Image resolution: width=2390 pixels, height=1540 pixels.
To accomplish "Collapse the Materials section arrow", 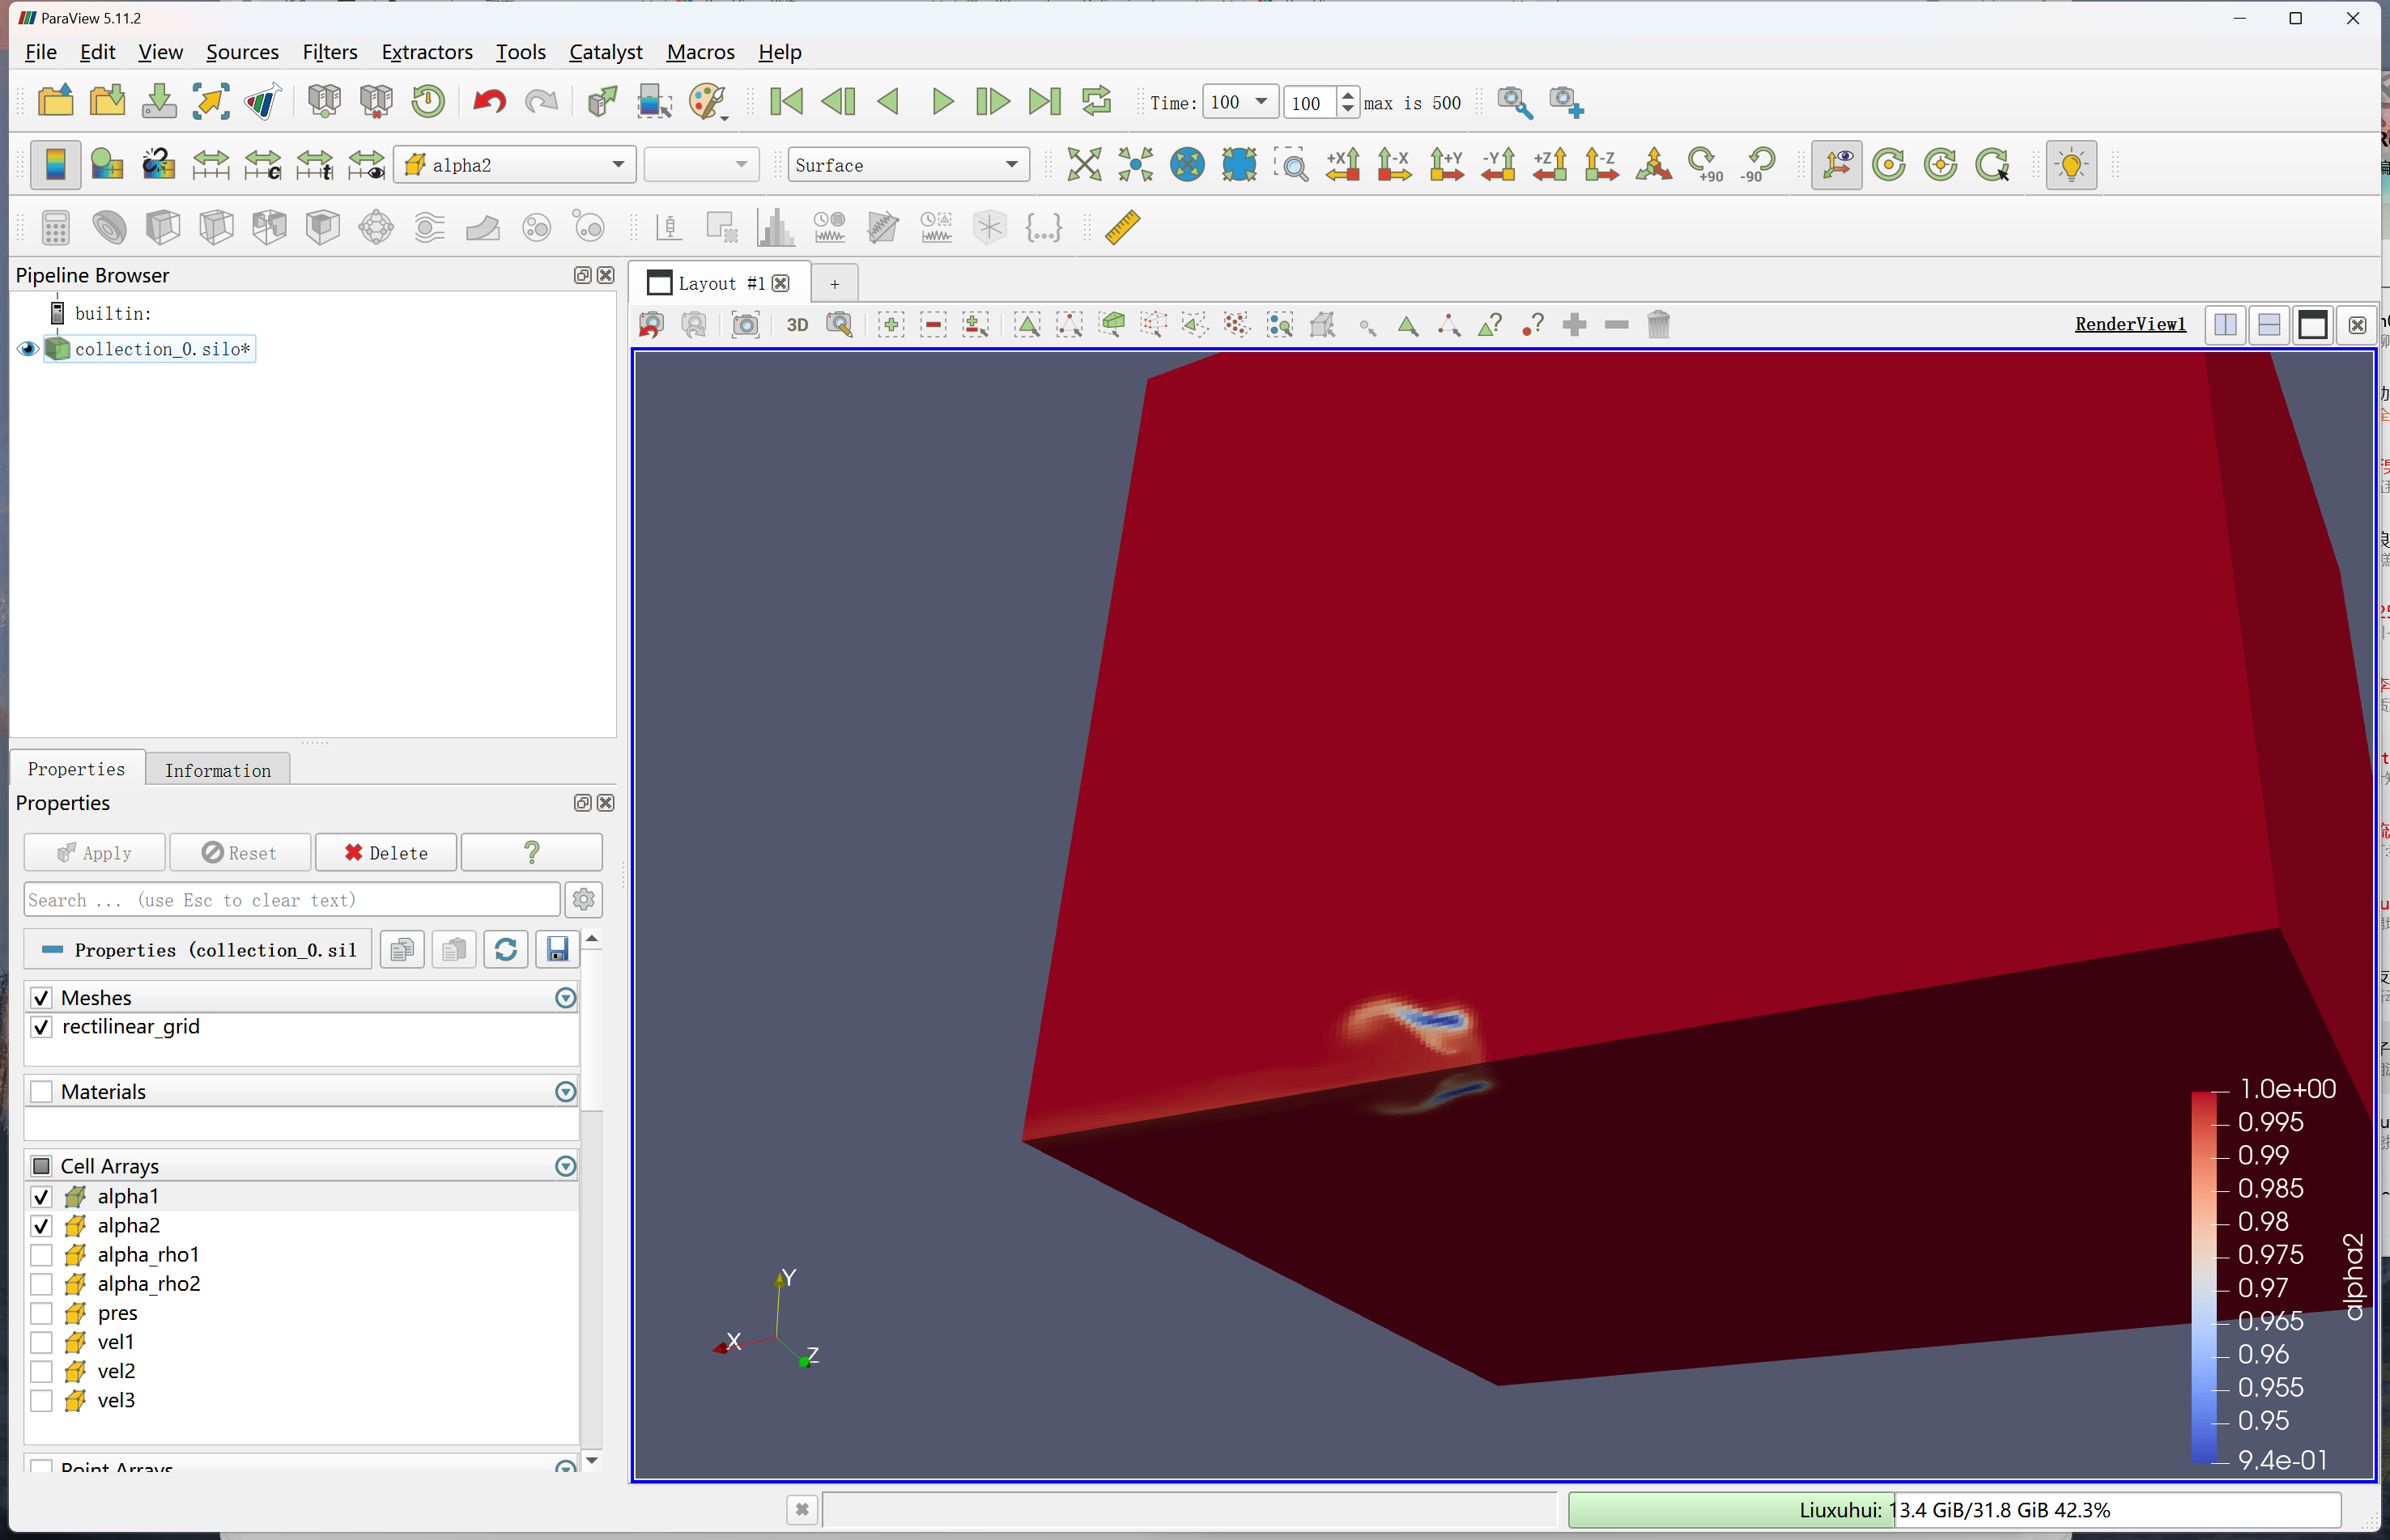I will click(565, 1091).
